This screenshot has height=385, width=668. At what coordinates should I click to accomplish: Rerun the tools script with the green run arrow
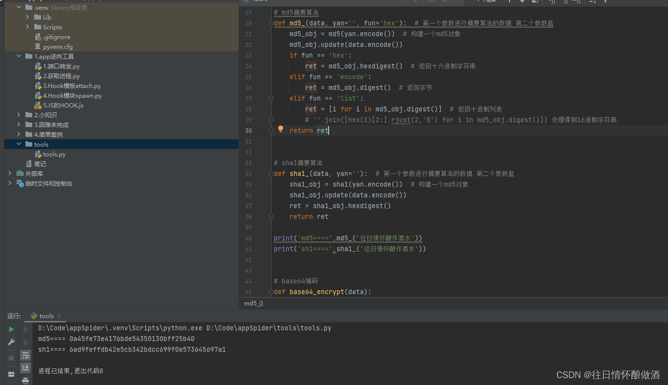pos(11,329)
